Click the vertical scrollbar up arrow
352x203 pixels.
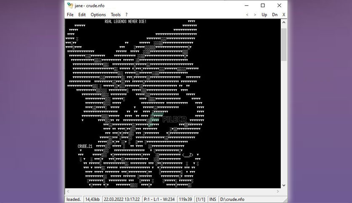coord(284,22)
